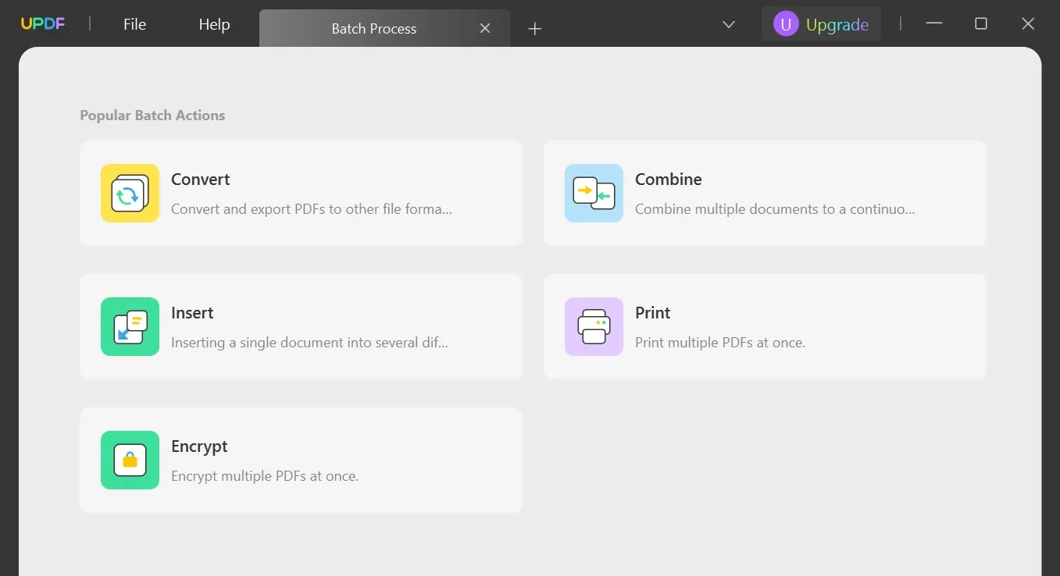The height and width of the screenshot is (576, 1060).
Task: Expand the tab list chevron dropdown
Action: pos(728,24)
